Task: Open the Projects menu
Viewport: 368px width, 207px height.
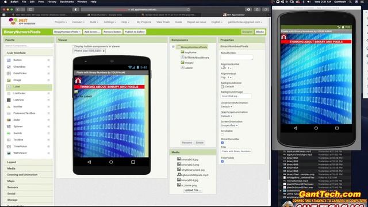Action: coord(61,22)
